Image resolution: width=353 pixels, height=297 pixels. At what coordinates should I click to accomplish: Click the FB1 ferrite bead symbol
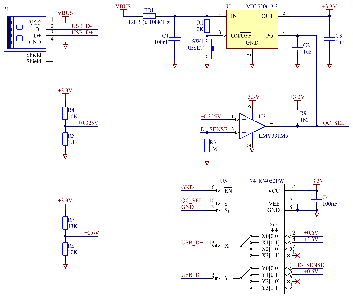(149, 16)
